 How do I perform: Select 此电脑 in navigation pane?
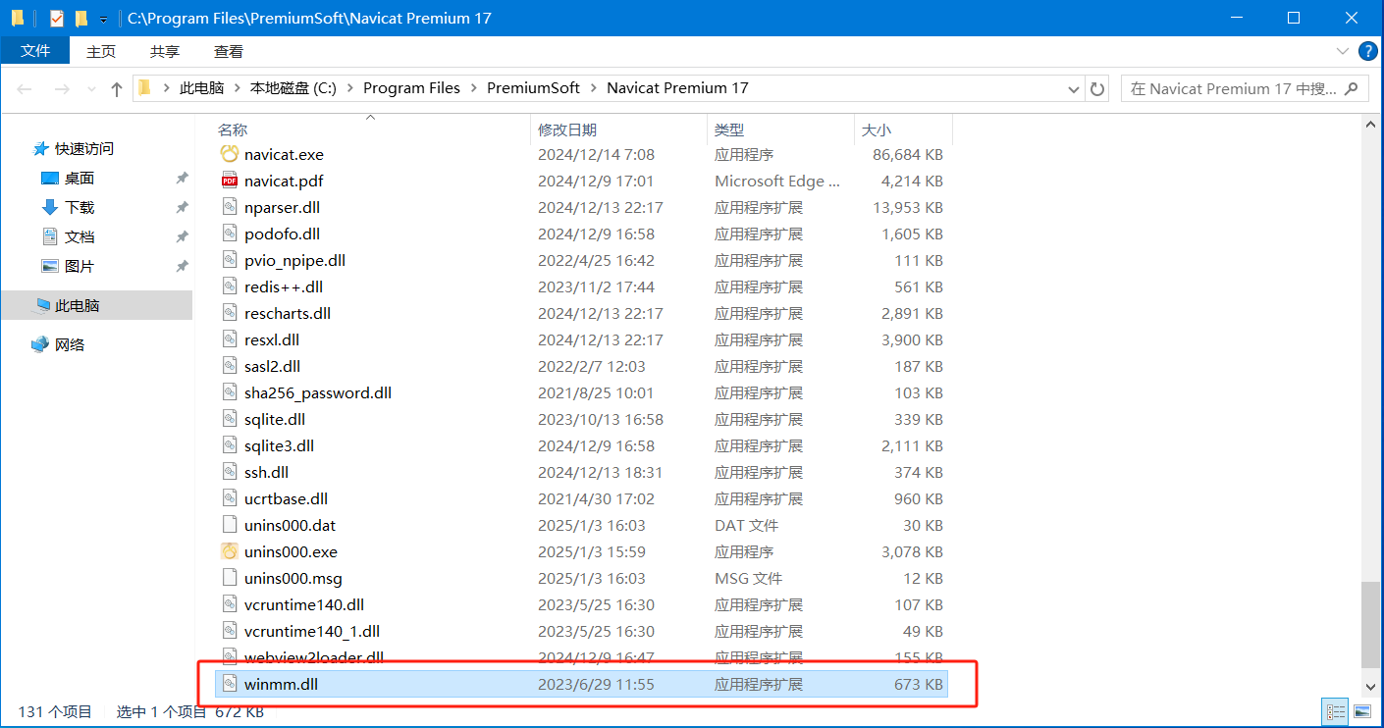pos(78,305)
